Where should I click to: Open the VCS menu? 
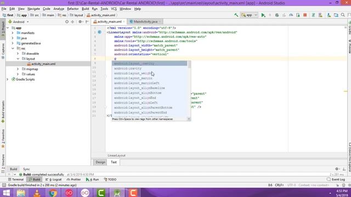pos(114,9)
